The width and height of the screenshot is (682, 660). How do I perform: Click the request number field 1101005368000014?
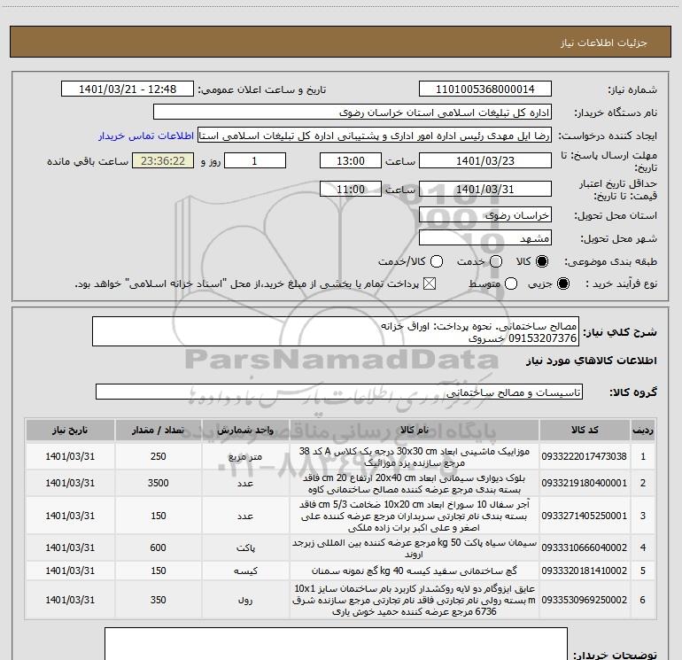[x=485, y=89]
